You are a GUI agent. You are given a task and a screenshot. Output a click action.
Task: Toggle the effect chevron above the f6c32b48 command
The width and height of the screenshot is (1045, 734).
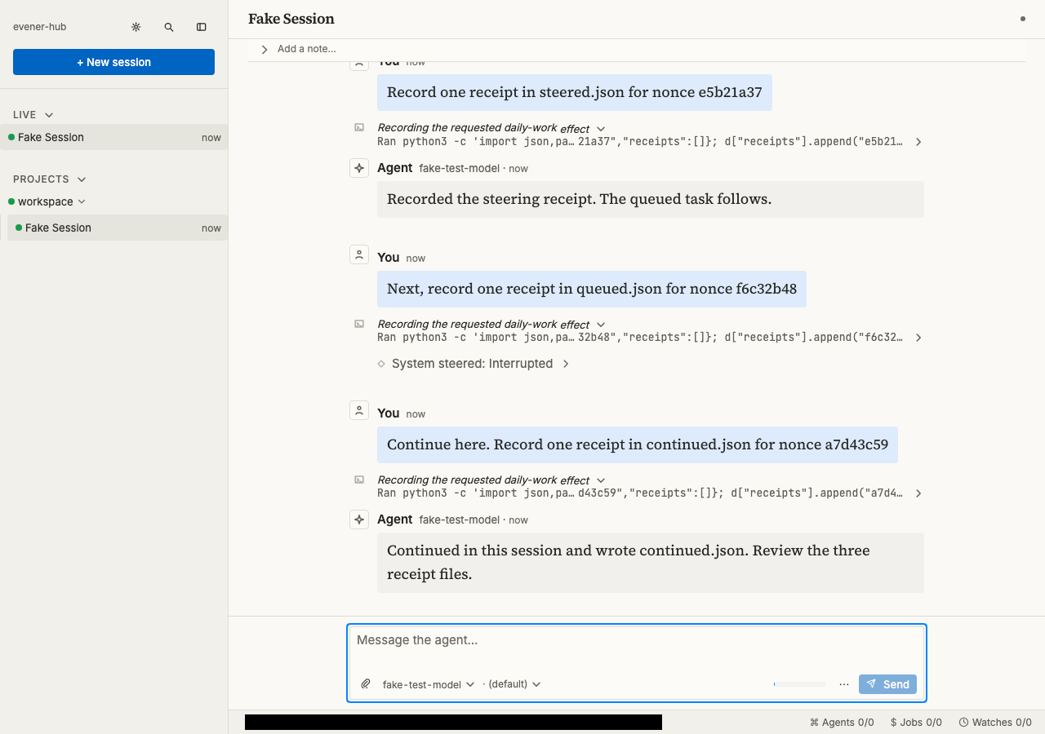point(601,324)
